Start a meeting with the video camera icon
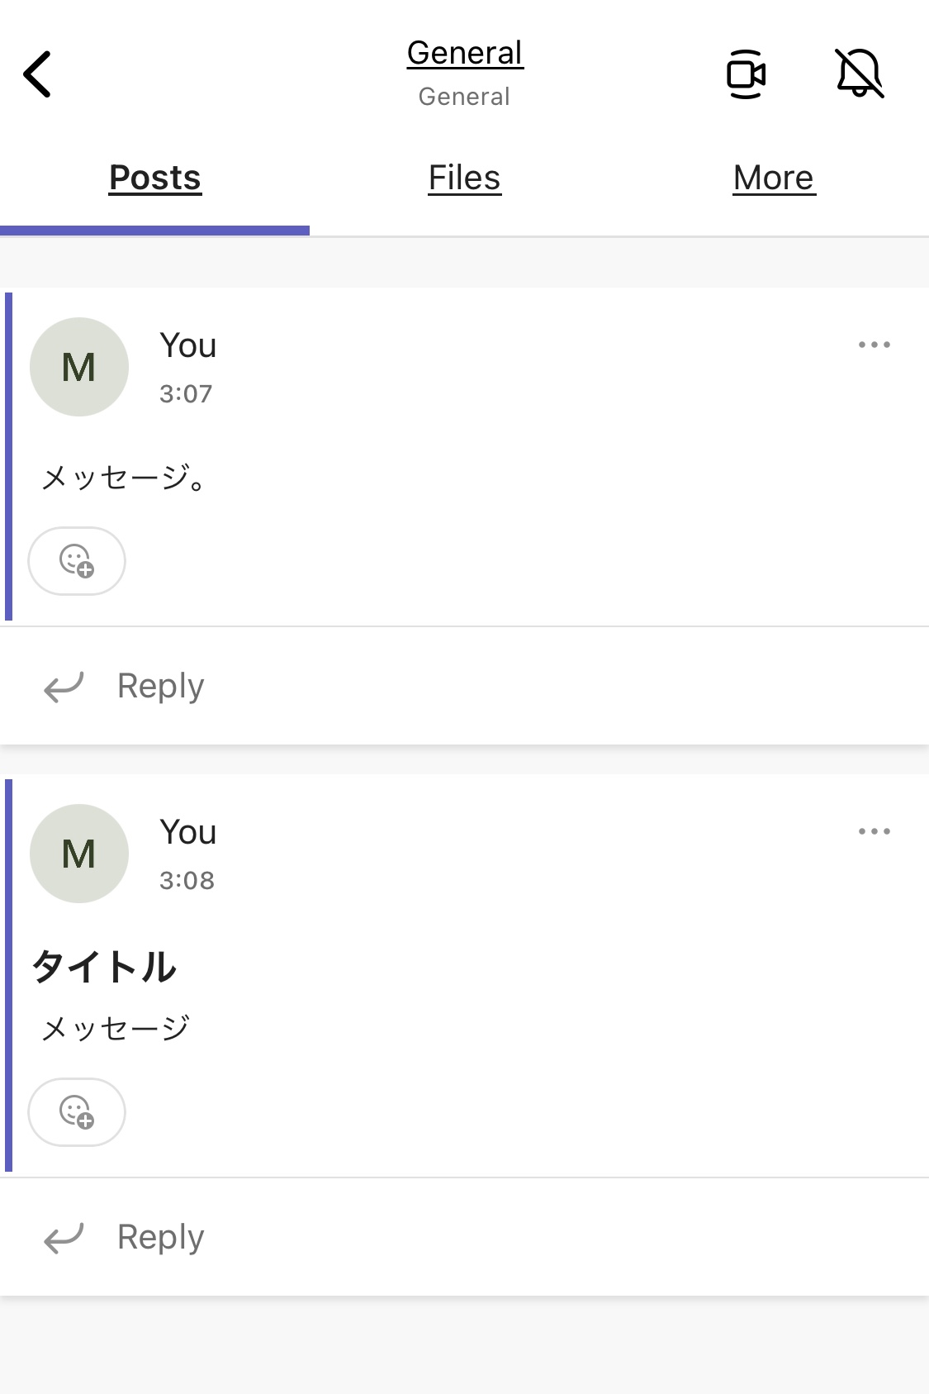This screenshot has width=929, height=1394. (746, 74)
